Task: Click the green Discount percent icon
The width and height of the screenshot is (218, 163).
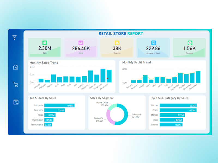Action: pyautogui.click(x=190, y=43)
